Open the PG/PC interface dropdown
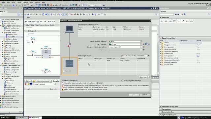 (x=141, y=44)
